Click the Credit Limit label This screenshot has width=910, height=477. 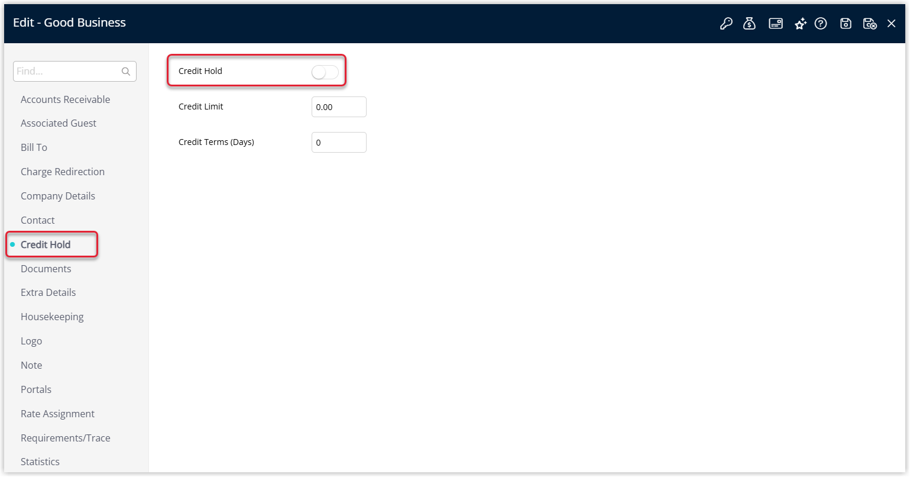201,107
